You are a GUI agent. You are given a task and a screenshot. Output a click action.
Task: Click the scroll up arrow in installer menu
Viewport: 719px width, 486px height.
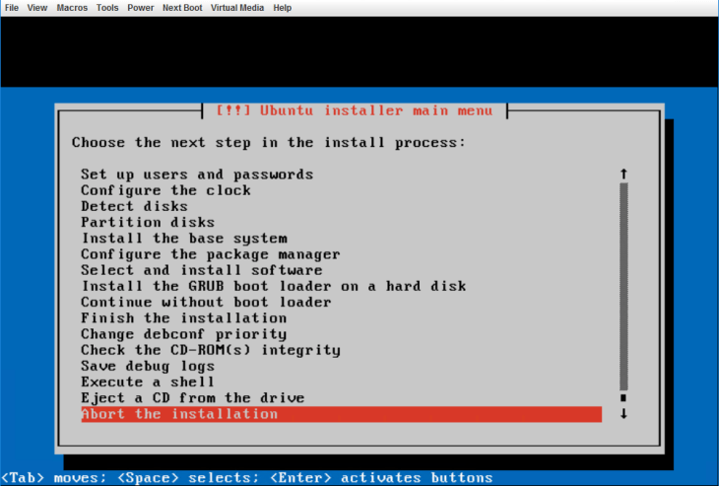(623, 174)
